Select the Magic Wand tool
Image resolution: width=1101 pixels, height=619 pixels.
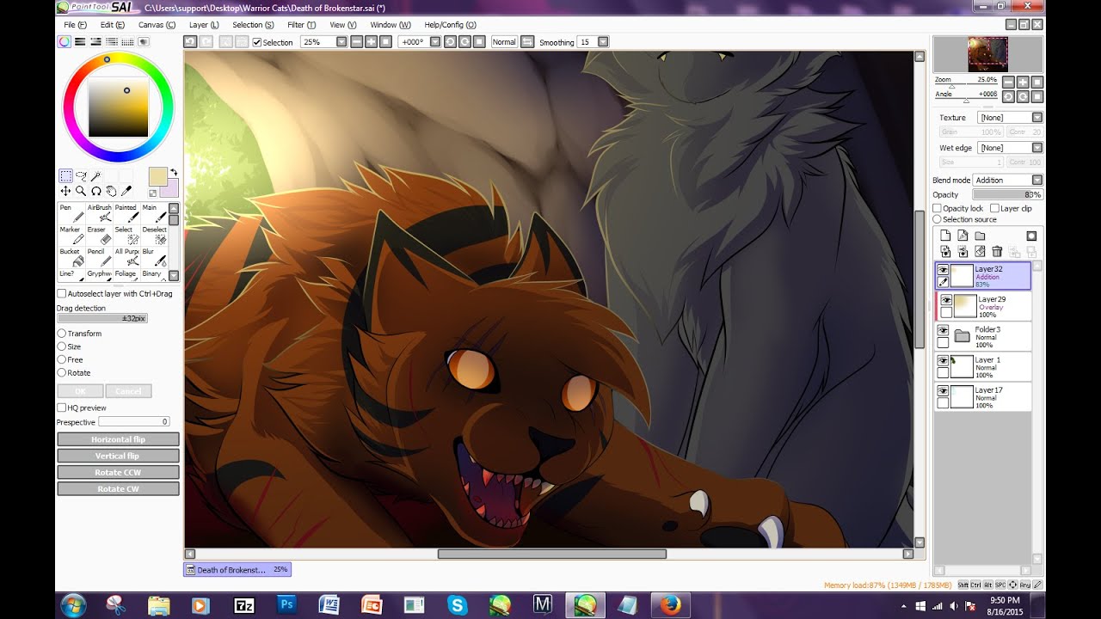pyautogui.click(x=96, y=175)
